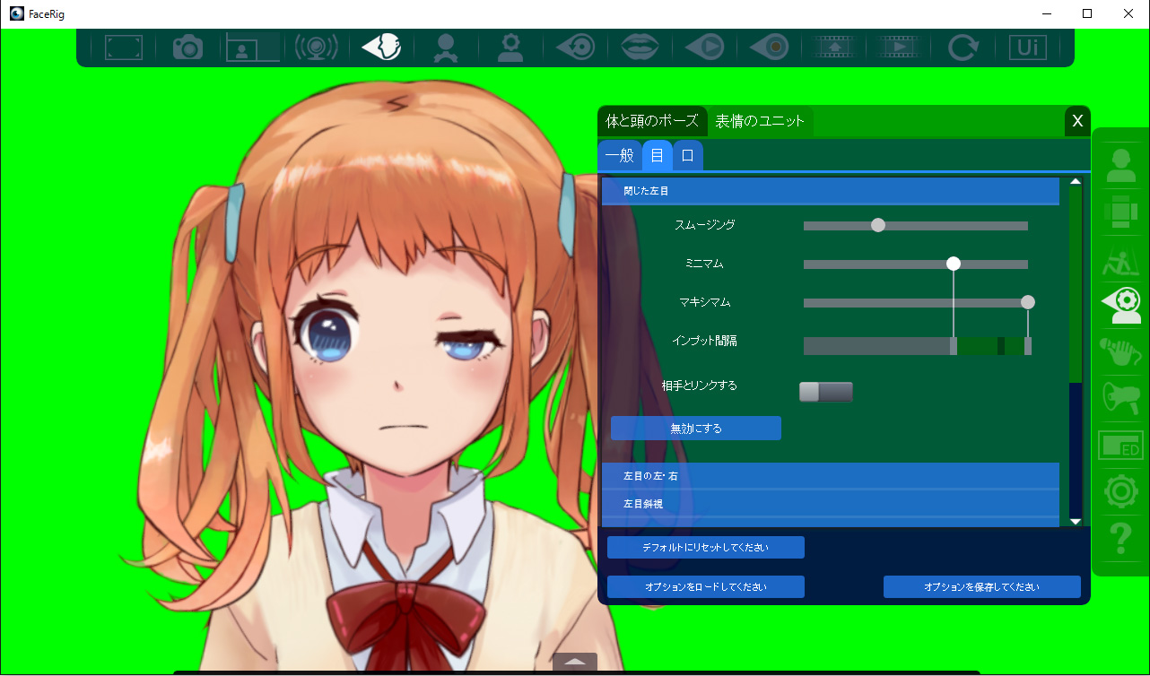Screen dimensions: 1150x676
Task: Expand the 左目斜視 section
Action: click(x=830, y=504)
